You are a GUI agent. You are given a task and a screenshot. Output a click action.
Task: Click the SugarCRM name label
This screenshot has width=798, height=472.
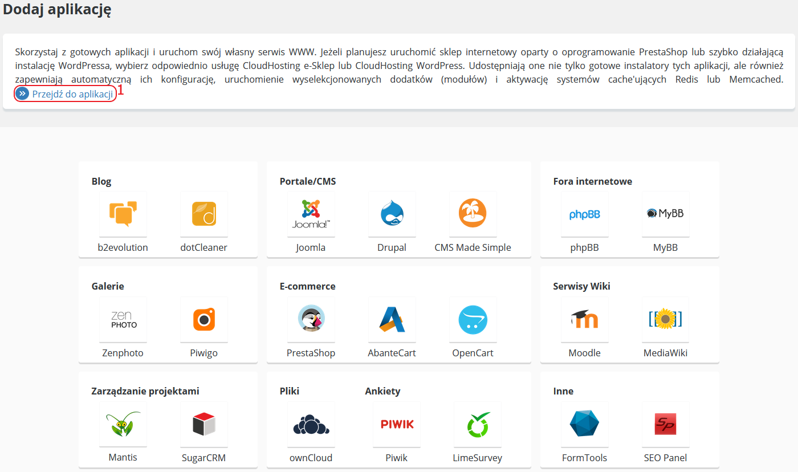click(204, 458)
